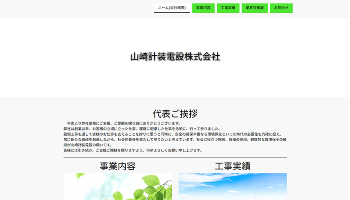This screenshot has height=200, width=350.
Task: Click the お問合せ contact button
Action: [281, 8]
